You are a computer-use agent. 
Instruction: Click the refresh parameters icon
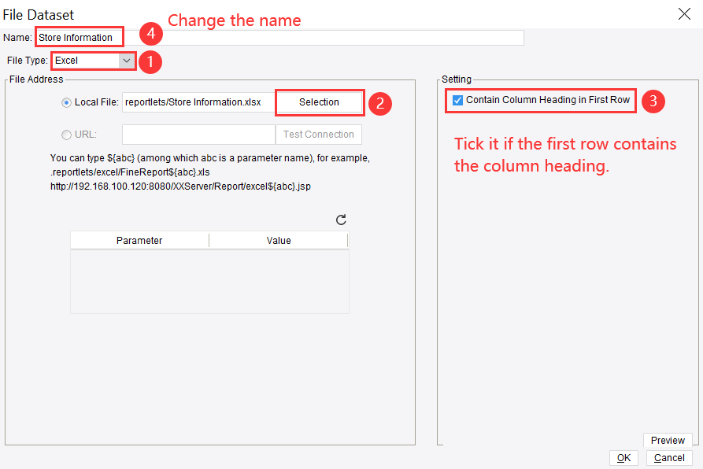coord(341,220)
